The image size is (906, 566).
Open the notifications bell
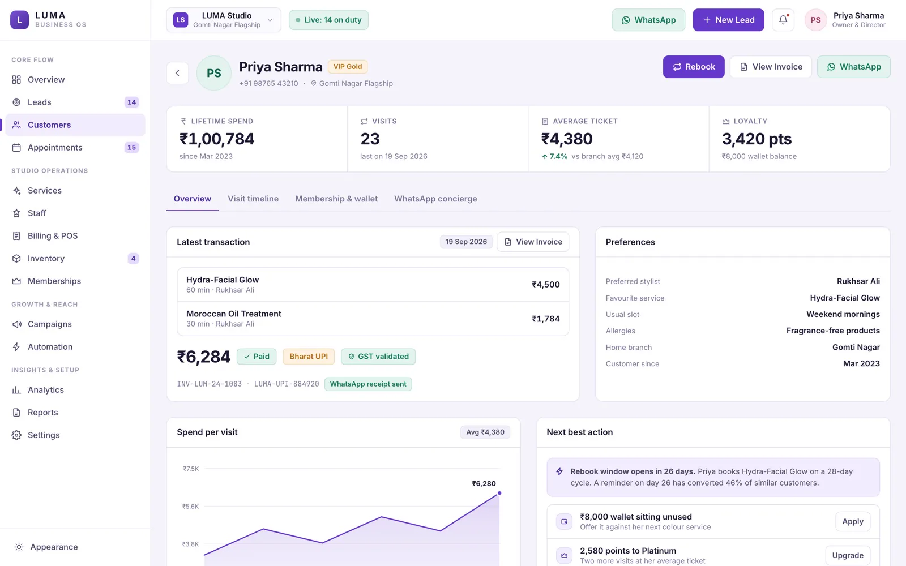(783, 20)
